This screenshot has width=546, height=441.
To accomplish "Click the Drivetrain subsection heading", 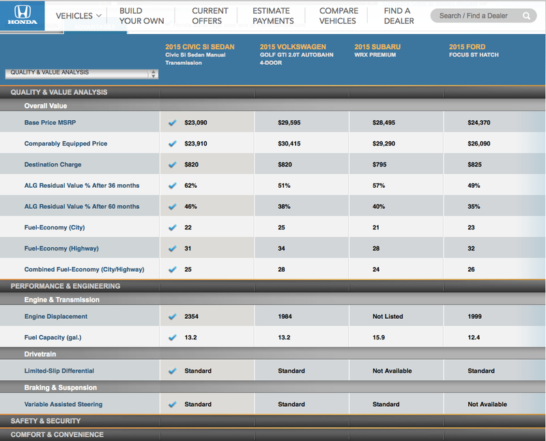I will point(40,354).
